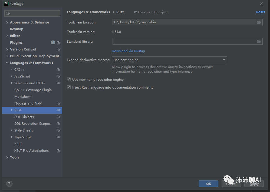Disable Use new name resolution engine
The image size is (270, 192).
[x=69, y=80]
